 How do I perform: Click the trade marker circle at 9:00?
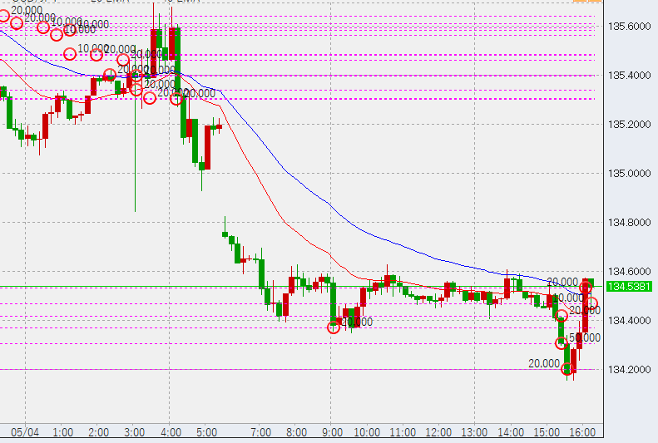334,327
